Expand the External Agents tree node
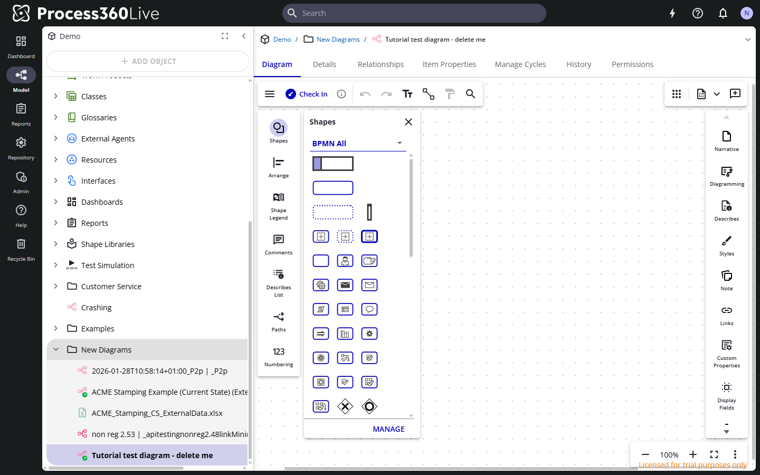The width and height of the screenshot is (760, 475). point(56,138)
